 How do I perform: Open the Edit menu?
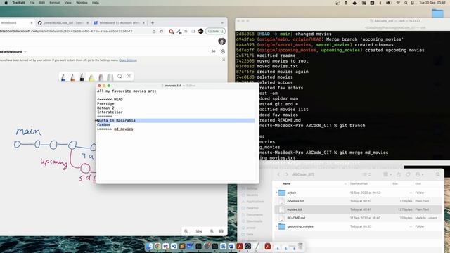pyautogui.click(x=42, y=3)
